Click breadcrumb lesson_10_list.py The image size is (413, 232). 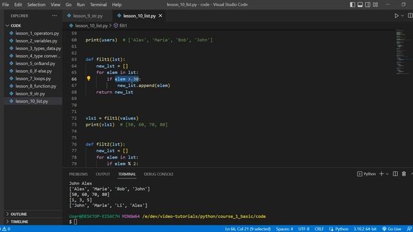click(91, 26)
